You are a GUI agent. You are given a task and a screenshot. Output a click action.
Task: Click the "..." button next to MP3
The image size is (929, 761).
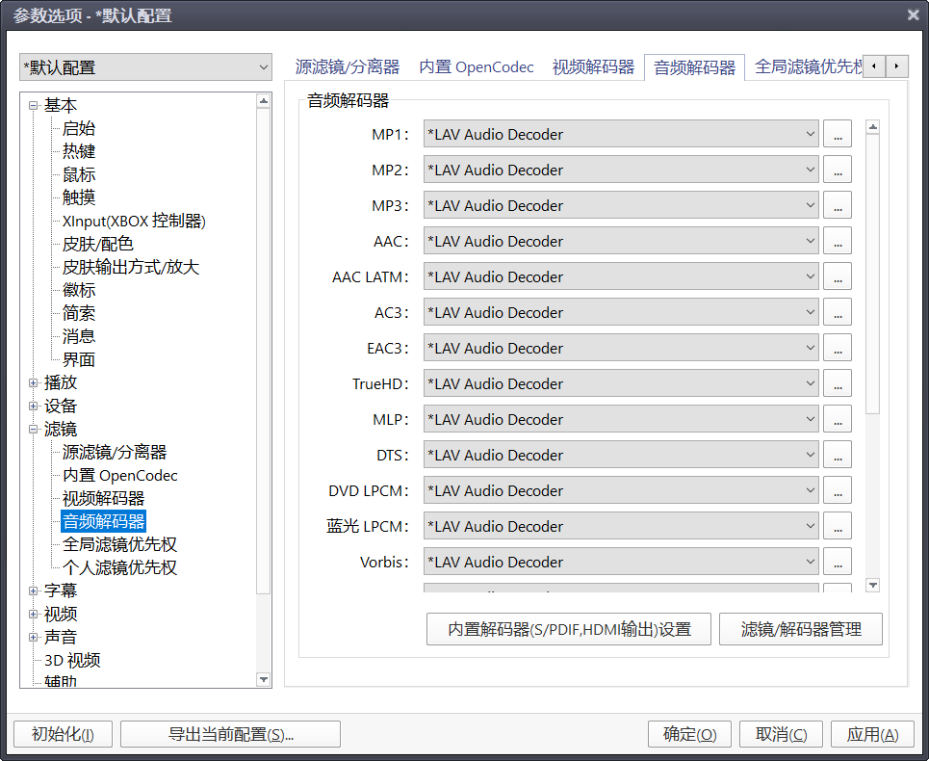[x=838, y=205]
